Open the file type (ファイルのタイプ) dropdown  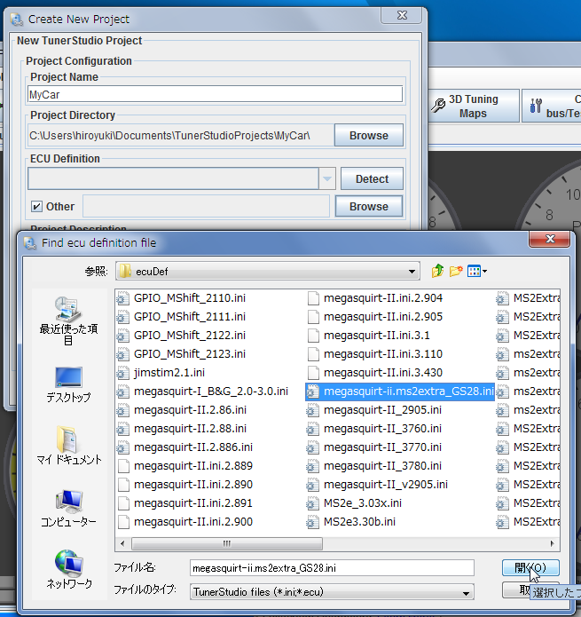(x=332, y=592)
